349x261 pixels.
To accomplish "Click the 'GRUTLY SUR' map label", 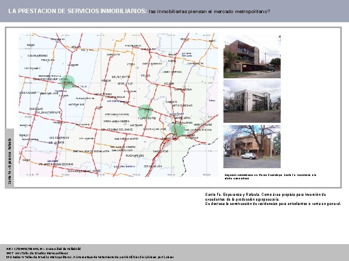I will [x=126, y=84].
